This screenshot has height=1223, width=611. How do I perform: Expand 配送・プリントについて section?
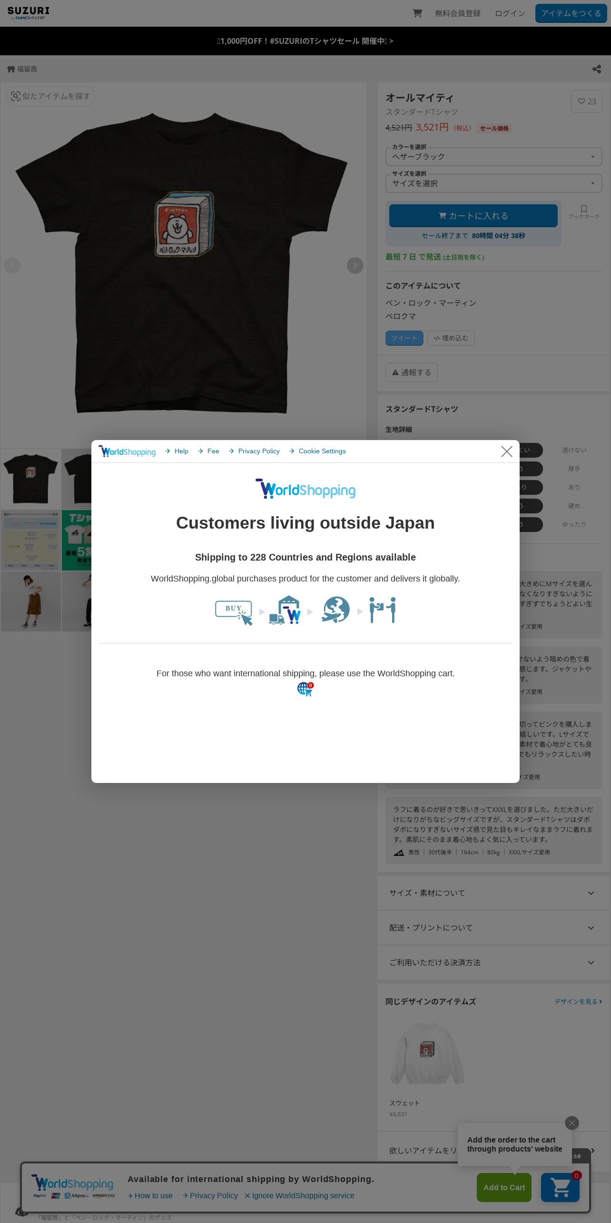494,928
